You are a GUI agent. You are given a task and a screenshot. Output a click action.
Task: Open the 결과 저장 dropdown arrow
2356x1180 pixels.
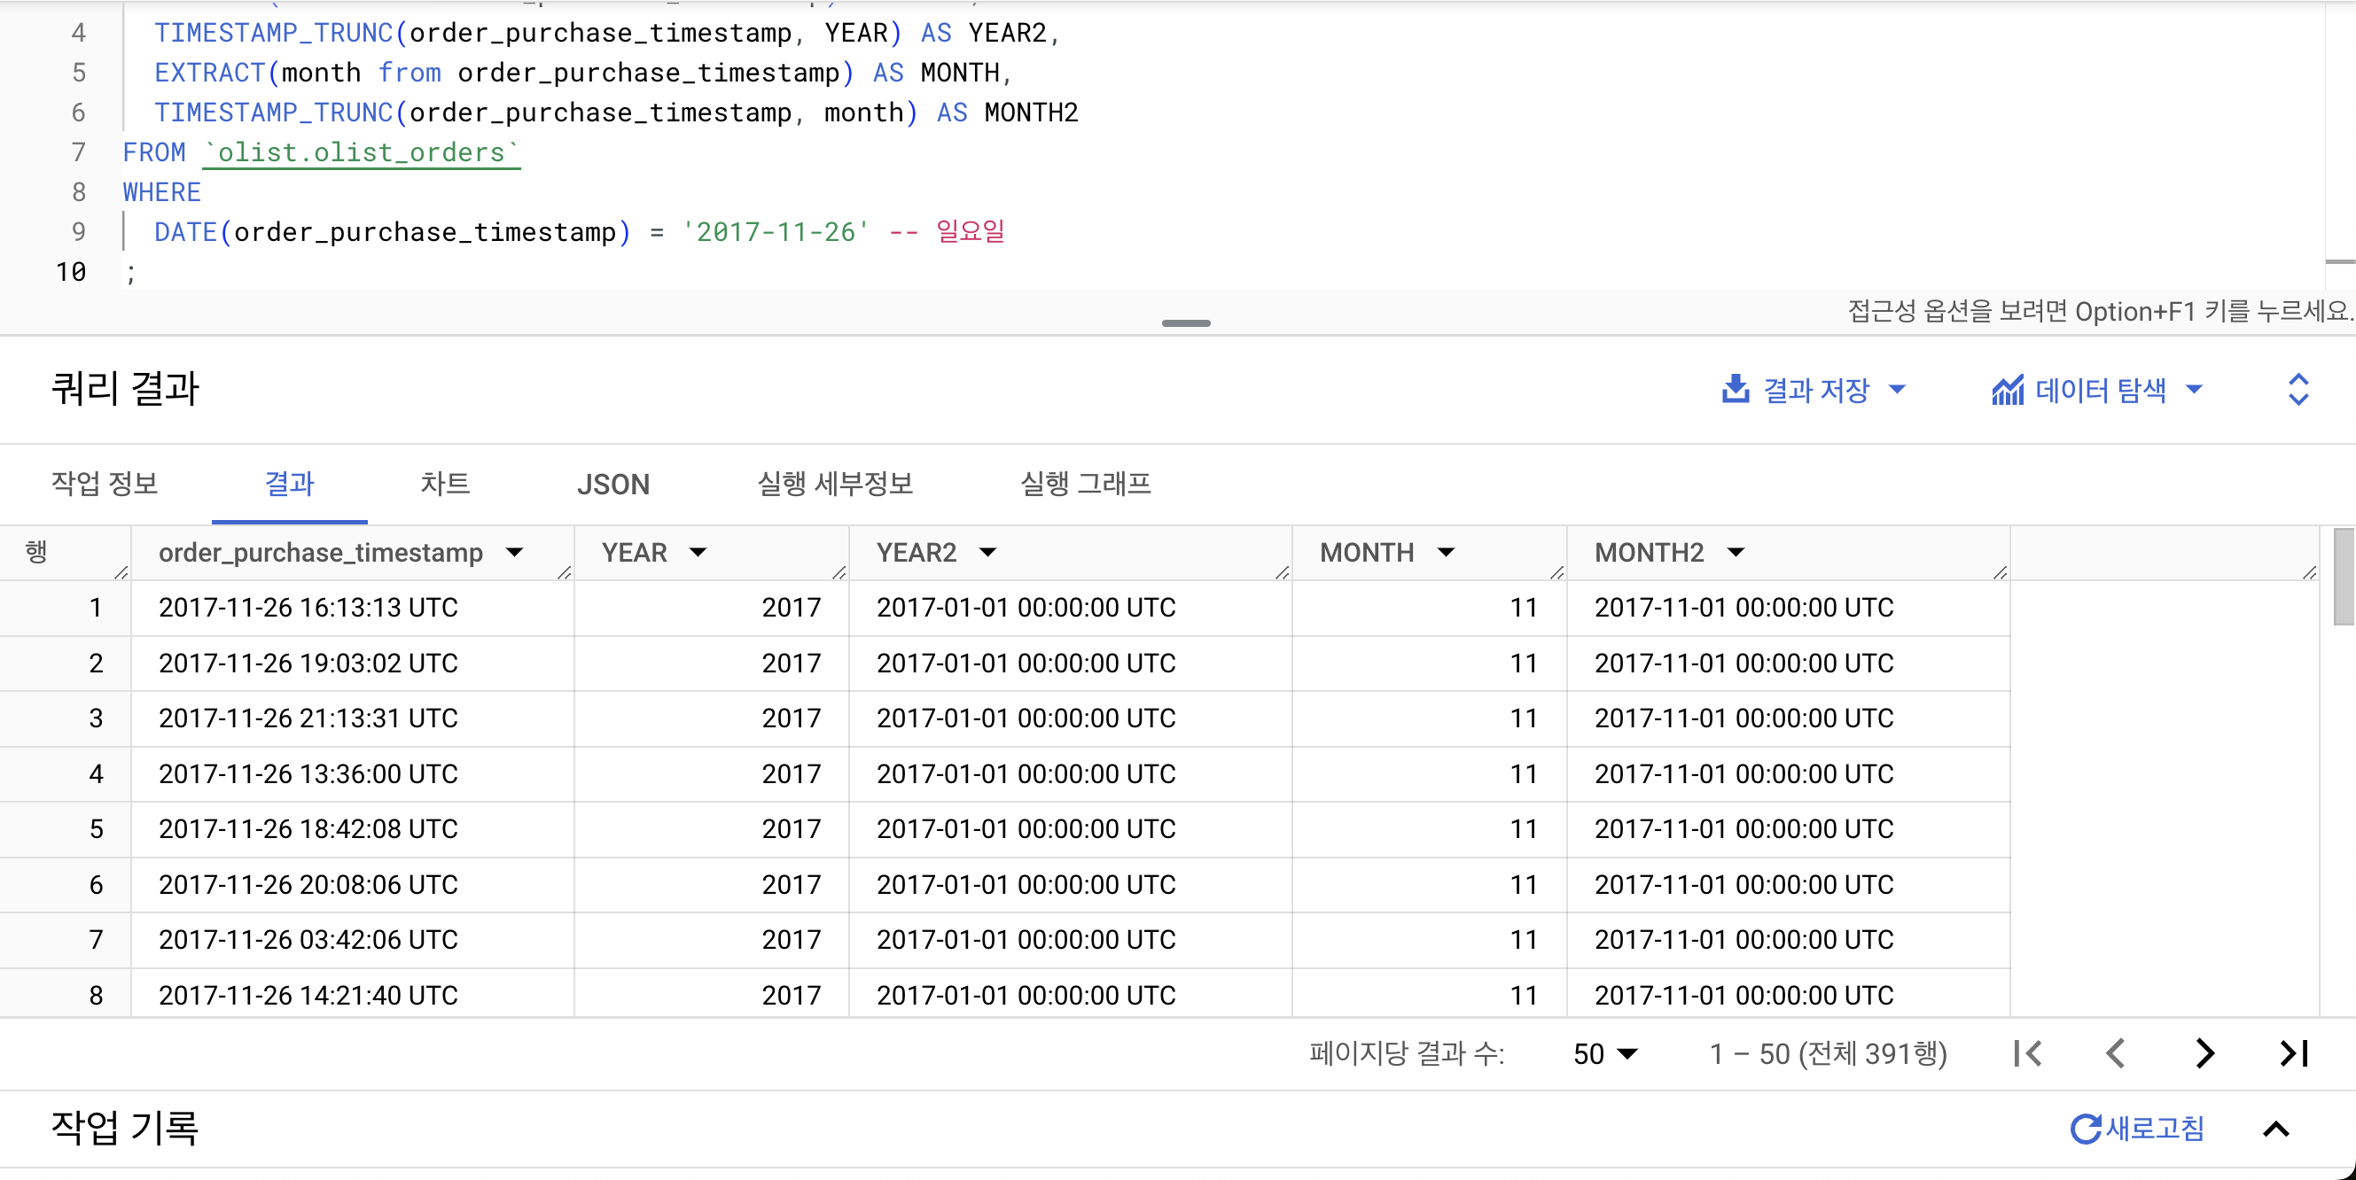pyautogui.click(x=1898, y=390)
